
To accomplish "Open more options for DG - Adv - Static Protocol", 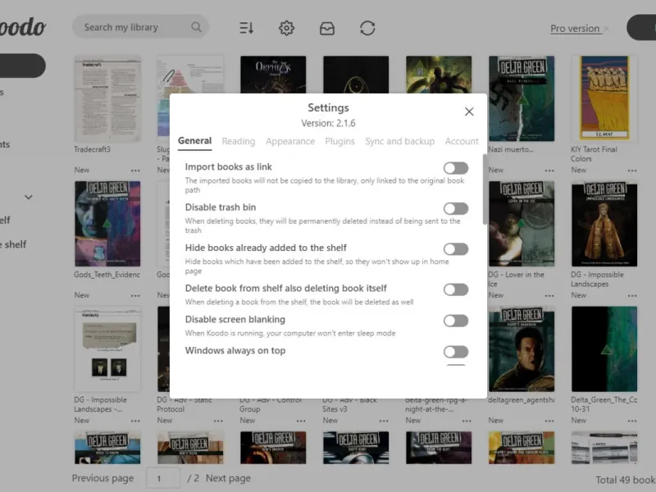I will point(218,421).
